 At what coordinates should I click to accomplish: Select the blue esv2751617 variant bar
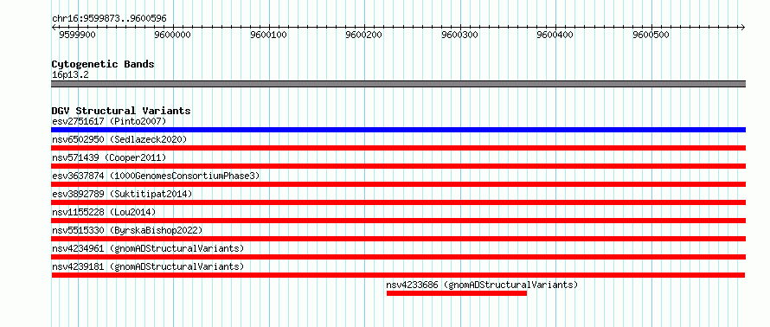click(x=398, y=130)
